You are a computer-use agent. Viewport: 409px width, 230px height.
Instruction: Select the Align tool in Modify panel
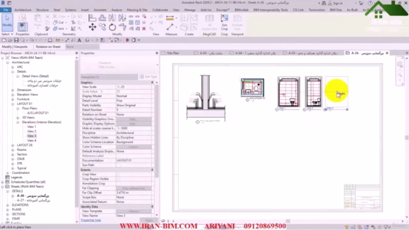point(92,18)
